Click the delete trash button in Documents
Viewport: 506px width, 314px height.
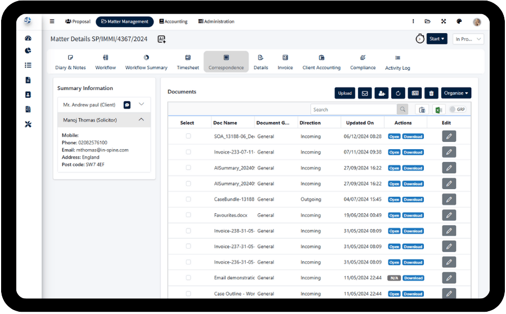coord(431,93)
